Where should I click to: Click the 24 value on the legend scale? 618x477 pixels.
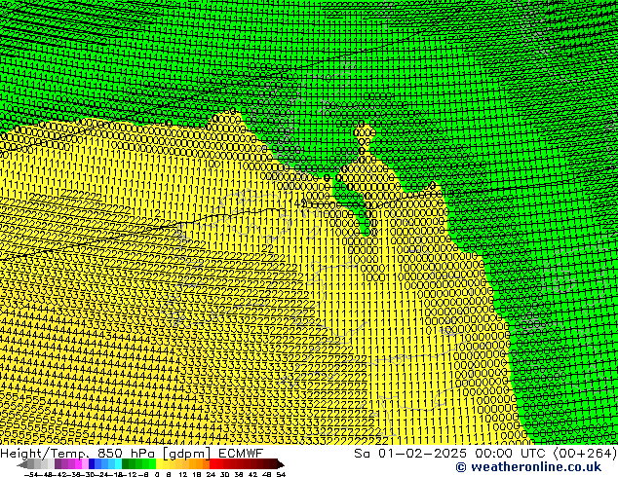click(x=211, y=474)
